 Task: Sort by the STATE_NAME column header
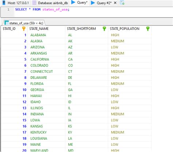click(x=39, y=29)
